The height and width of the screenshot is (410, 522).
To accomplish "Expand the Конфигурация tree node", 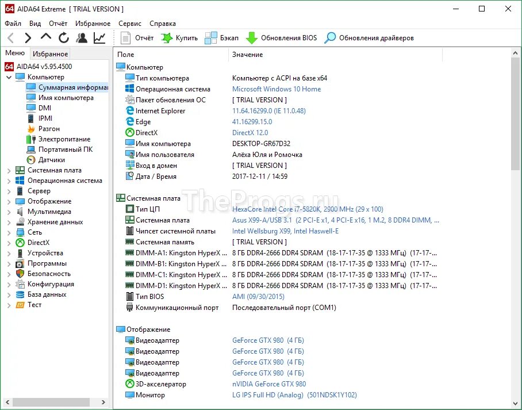I will (x=9, y=284).
